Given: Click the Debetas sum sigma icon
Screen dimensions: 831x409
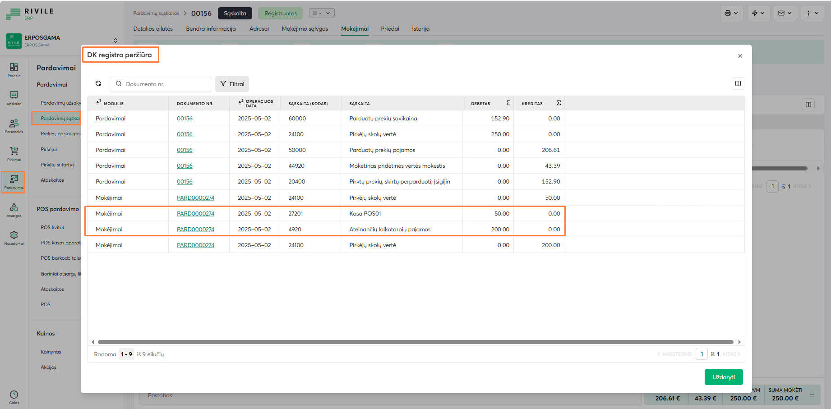Looking at the screenshot, I should [x=508, y=103].
